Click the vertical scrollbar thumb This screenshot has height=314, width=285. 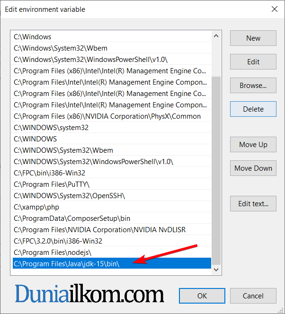216,171
